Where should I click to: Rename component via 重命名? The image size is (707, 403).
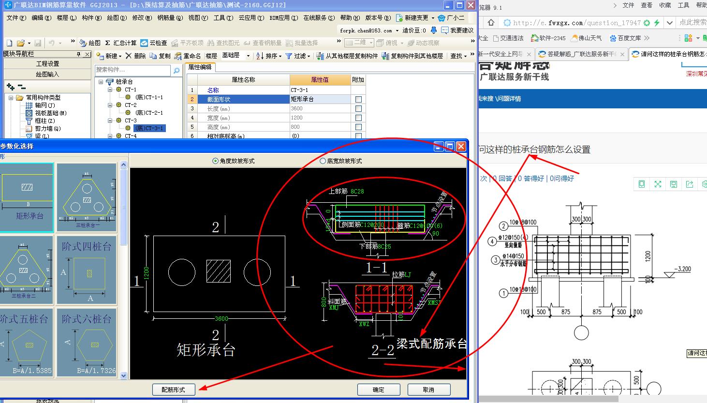point(188,56)
